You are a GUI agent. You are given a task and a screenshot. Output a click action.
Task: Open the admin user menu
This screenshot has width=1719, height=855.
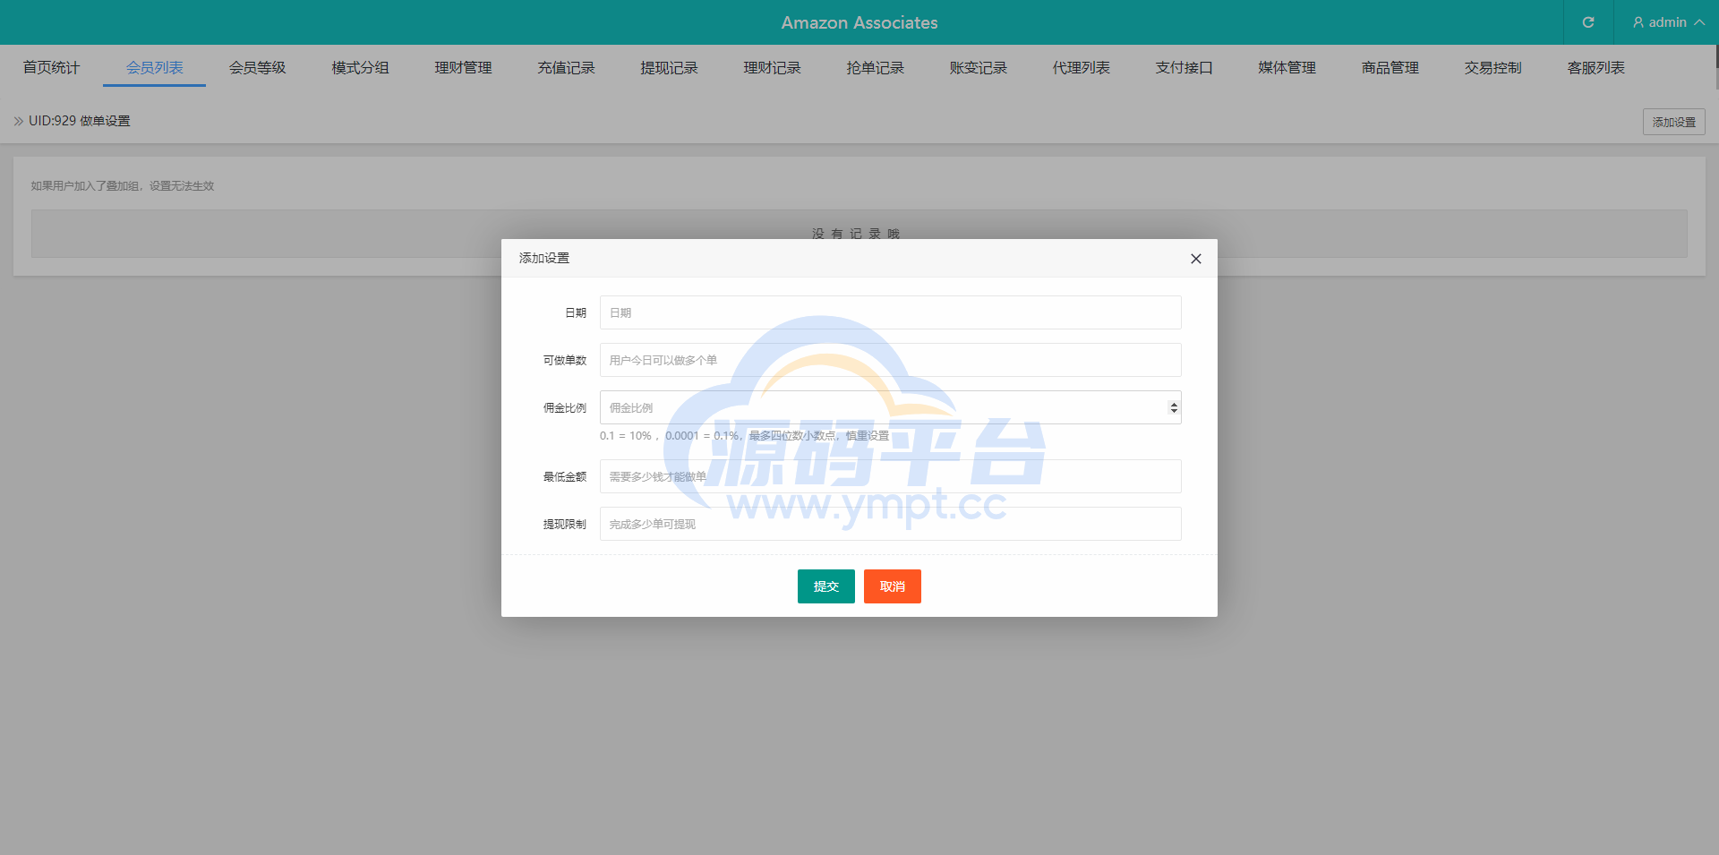[1668, 22]
